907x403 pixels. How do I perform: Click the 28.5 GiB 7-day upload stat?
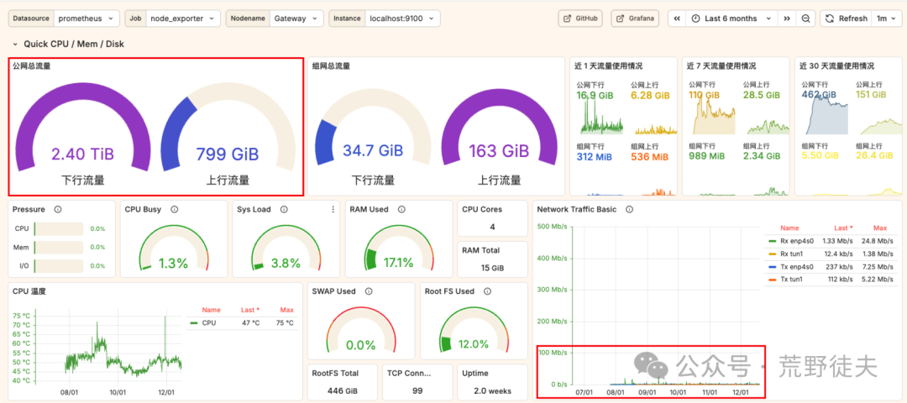(x=762, y=96)
